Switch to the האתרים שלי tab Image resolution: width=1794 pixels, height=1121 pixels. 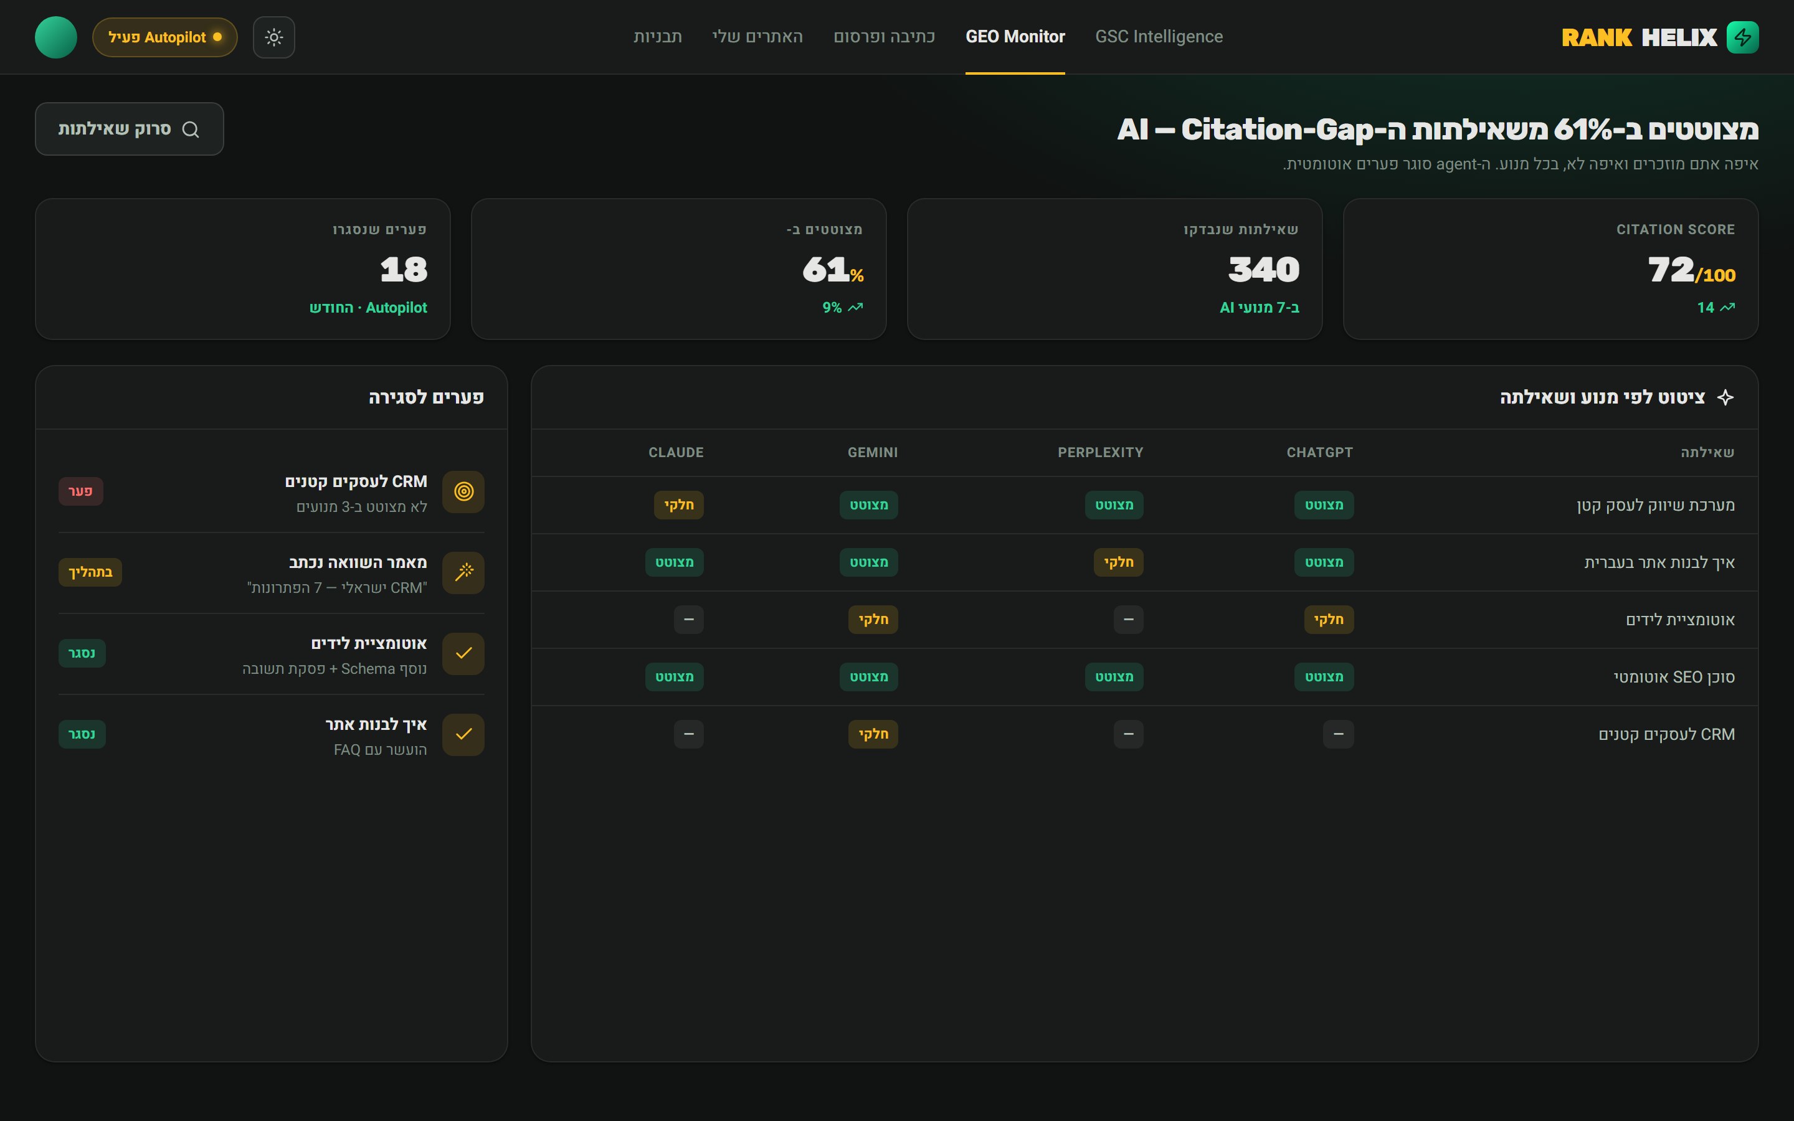click(x=757, y=36)
